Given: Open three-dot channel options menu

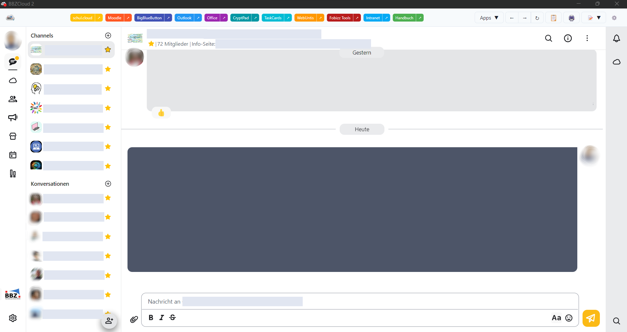Looking at the screenshot, I should (587, 39).
